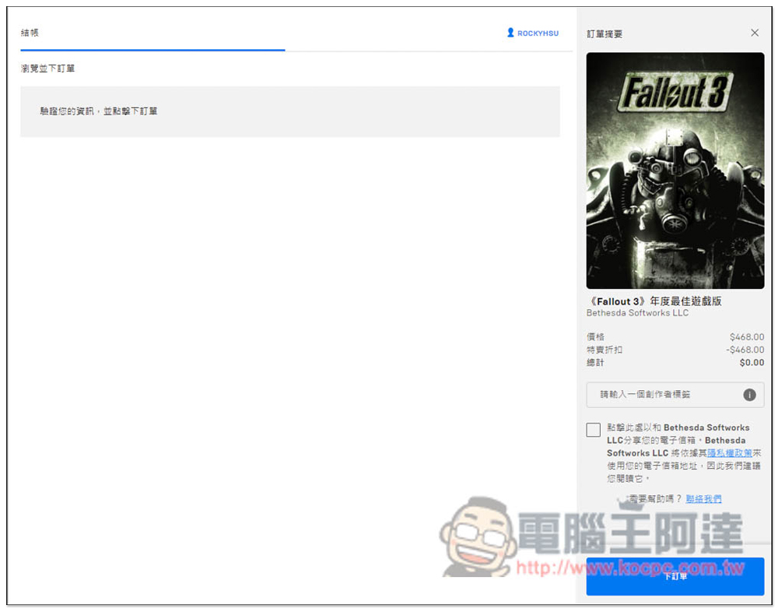Click the Fallout 3 cover art thumbnail

[675, 171]
